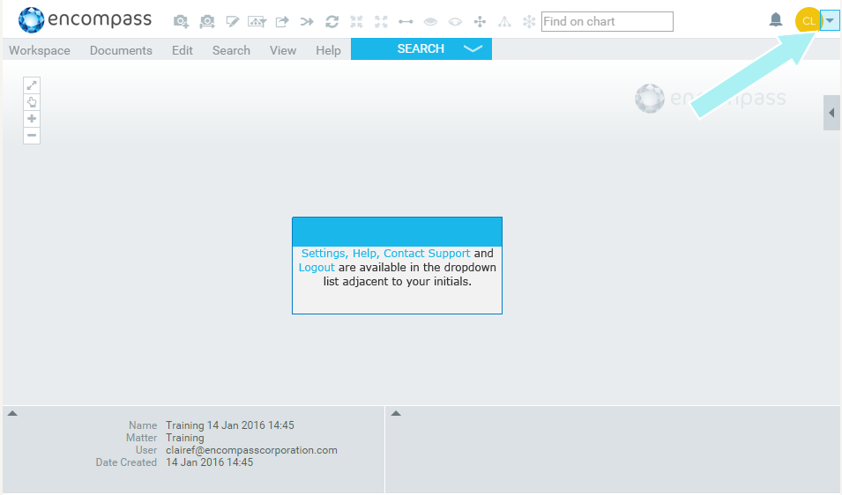Click the camera with plus snapshot icon
The height and width of the screenshot is (495, 842).
tap(181, 21)
